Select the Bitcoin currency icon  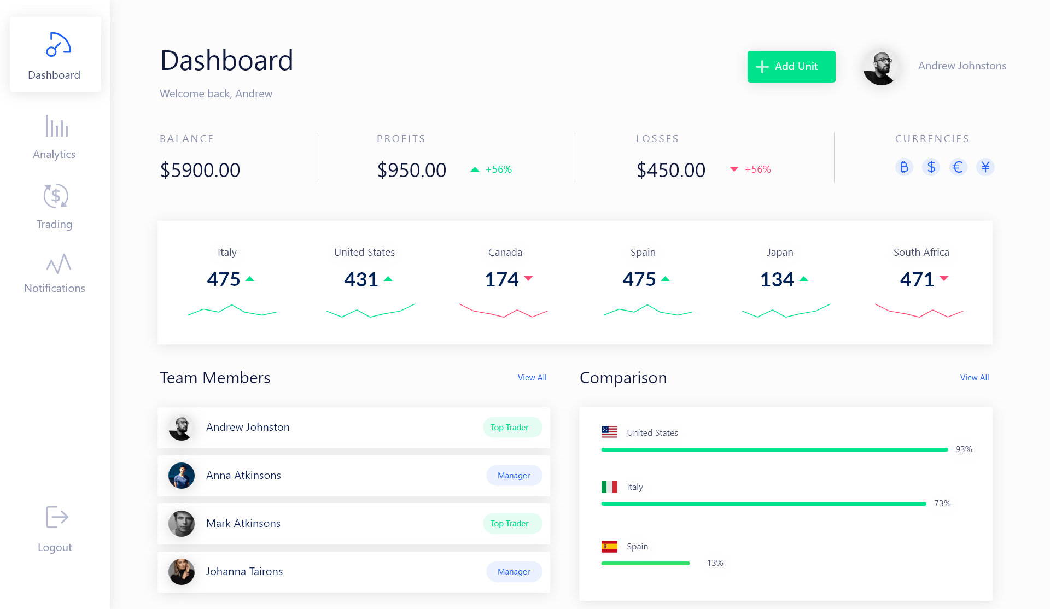point(904,167)
